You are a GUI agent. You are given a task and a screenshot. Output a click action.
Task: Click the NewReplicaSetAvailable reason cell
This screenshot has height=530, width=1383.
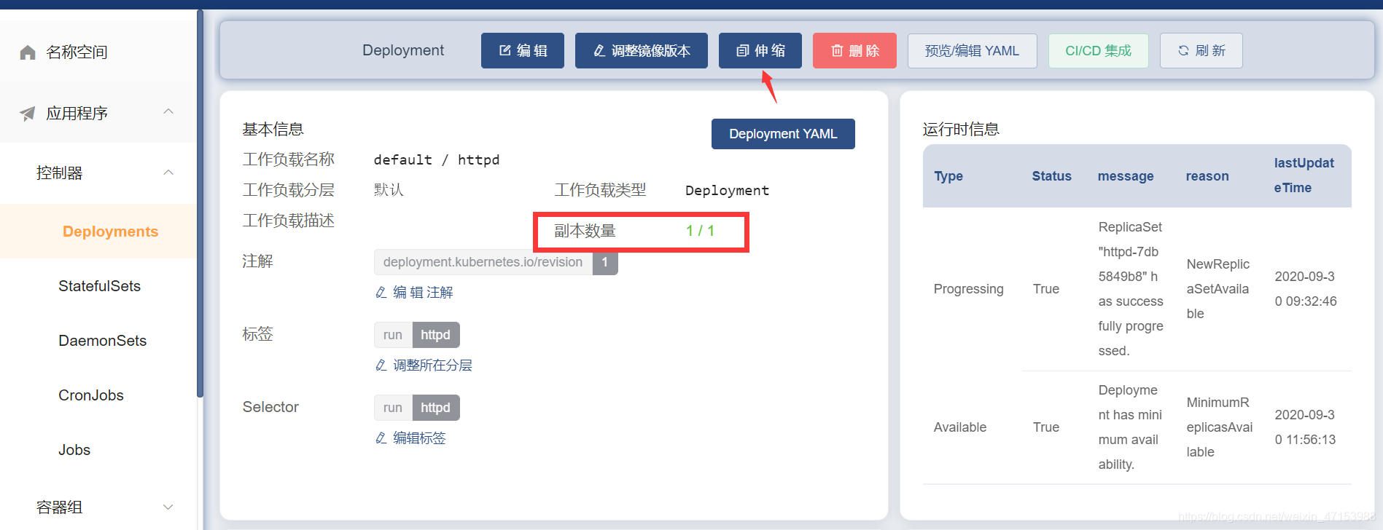coord(1218,289)
